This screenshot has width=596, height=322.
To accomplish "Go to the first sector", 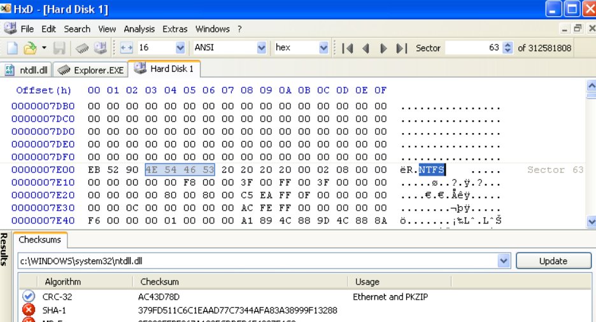I will pyautogui.click(x=348, y=48).
